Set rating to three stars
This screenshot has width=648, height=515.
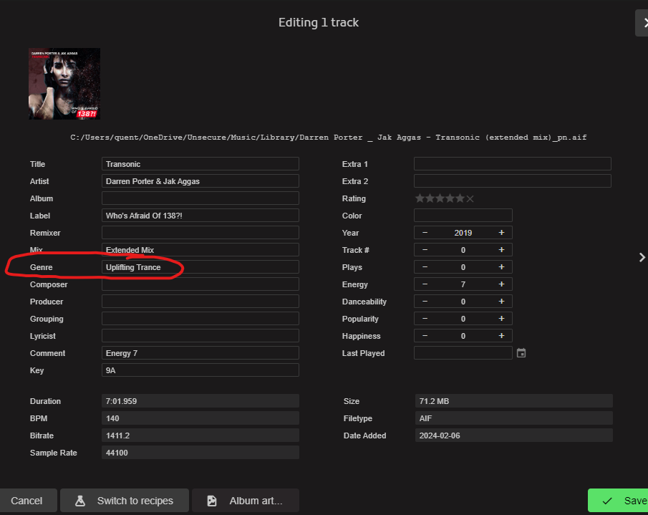click(x=440, y=198)
